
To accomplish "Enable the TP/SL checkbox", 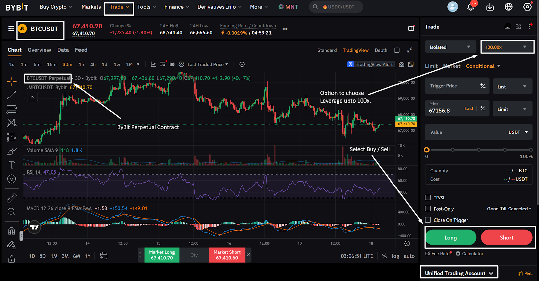I will tap(428, 197).
